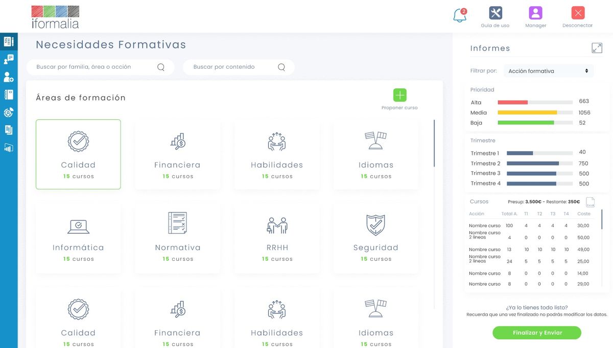Select the RRHH area name
This screenshot has height=348, width=613.
[x=277, y=248]
